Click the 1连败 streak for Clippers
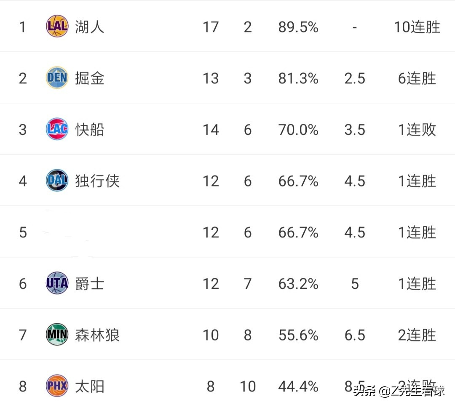This screenshot has height=407, width=455. 417,130
